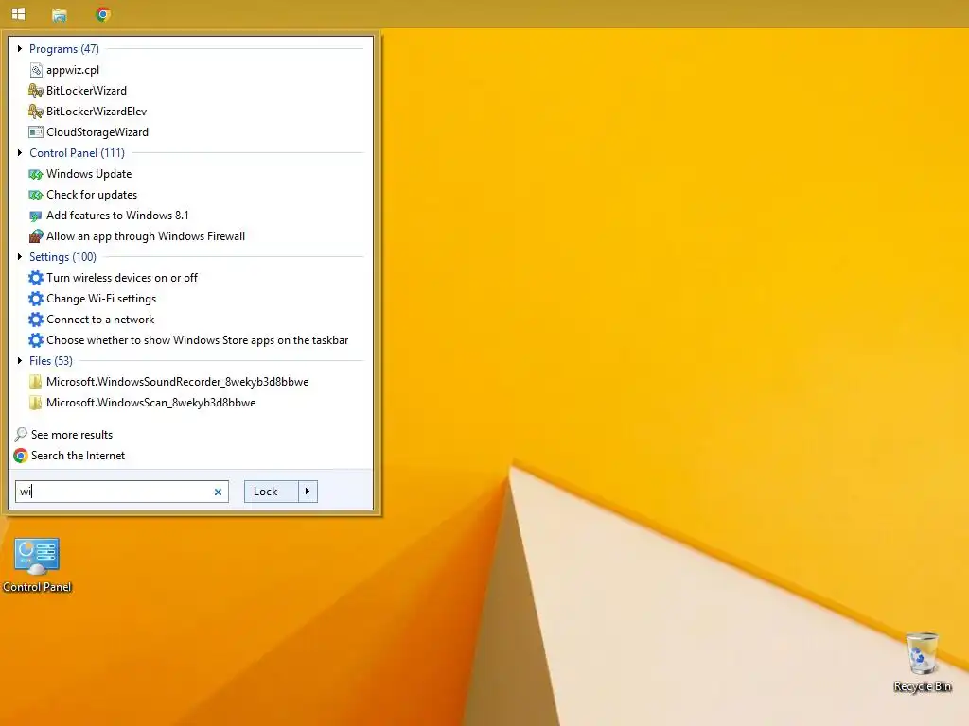Screen dimensions: 969x726
Task: Select the Control Panel desktop icon
Action: point(37,565)
